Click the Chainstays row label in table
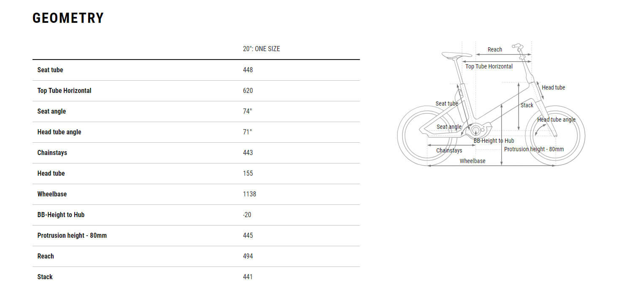 52,152
